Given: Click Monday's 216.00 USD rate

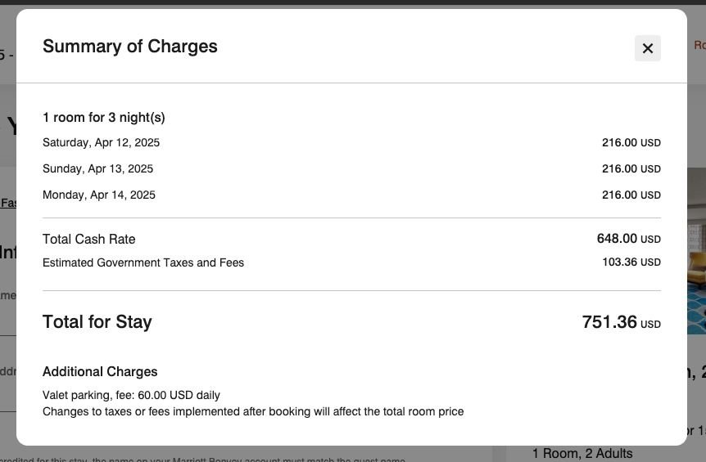Looking at the screenshot, I should point(631,195).
